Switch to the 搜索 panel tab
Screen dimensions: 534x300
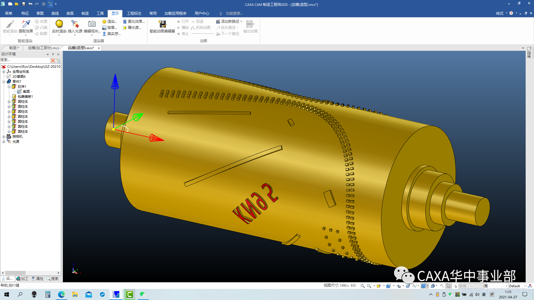(52, 279)
